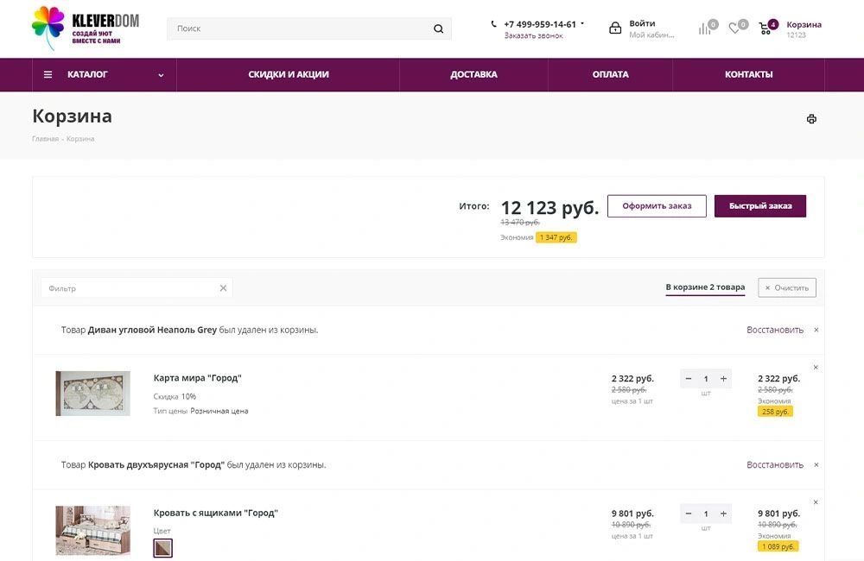The image size is (864, 561).
Task: Increase quantity of Карта мира "Город"
Action: pyautogui.click(x=724, y=379)
